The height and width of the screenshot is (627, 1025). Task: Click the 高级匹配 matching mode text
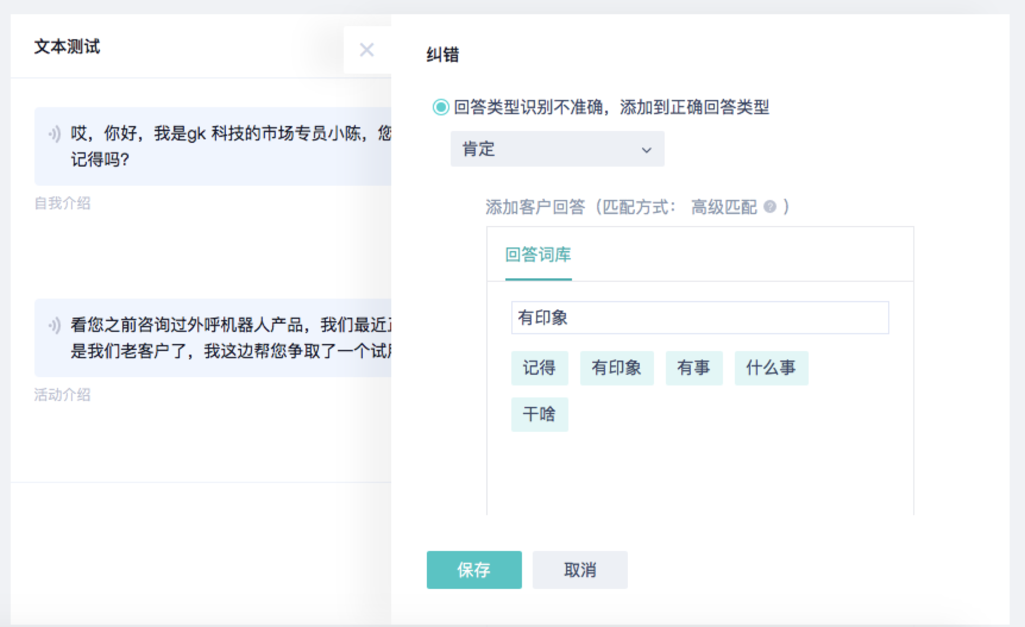[723, 207]
